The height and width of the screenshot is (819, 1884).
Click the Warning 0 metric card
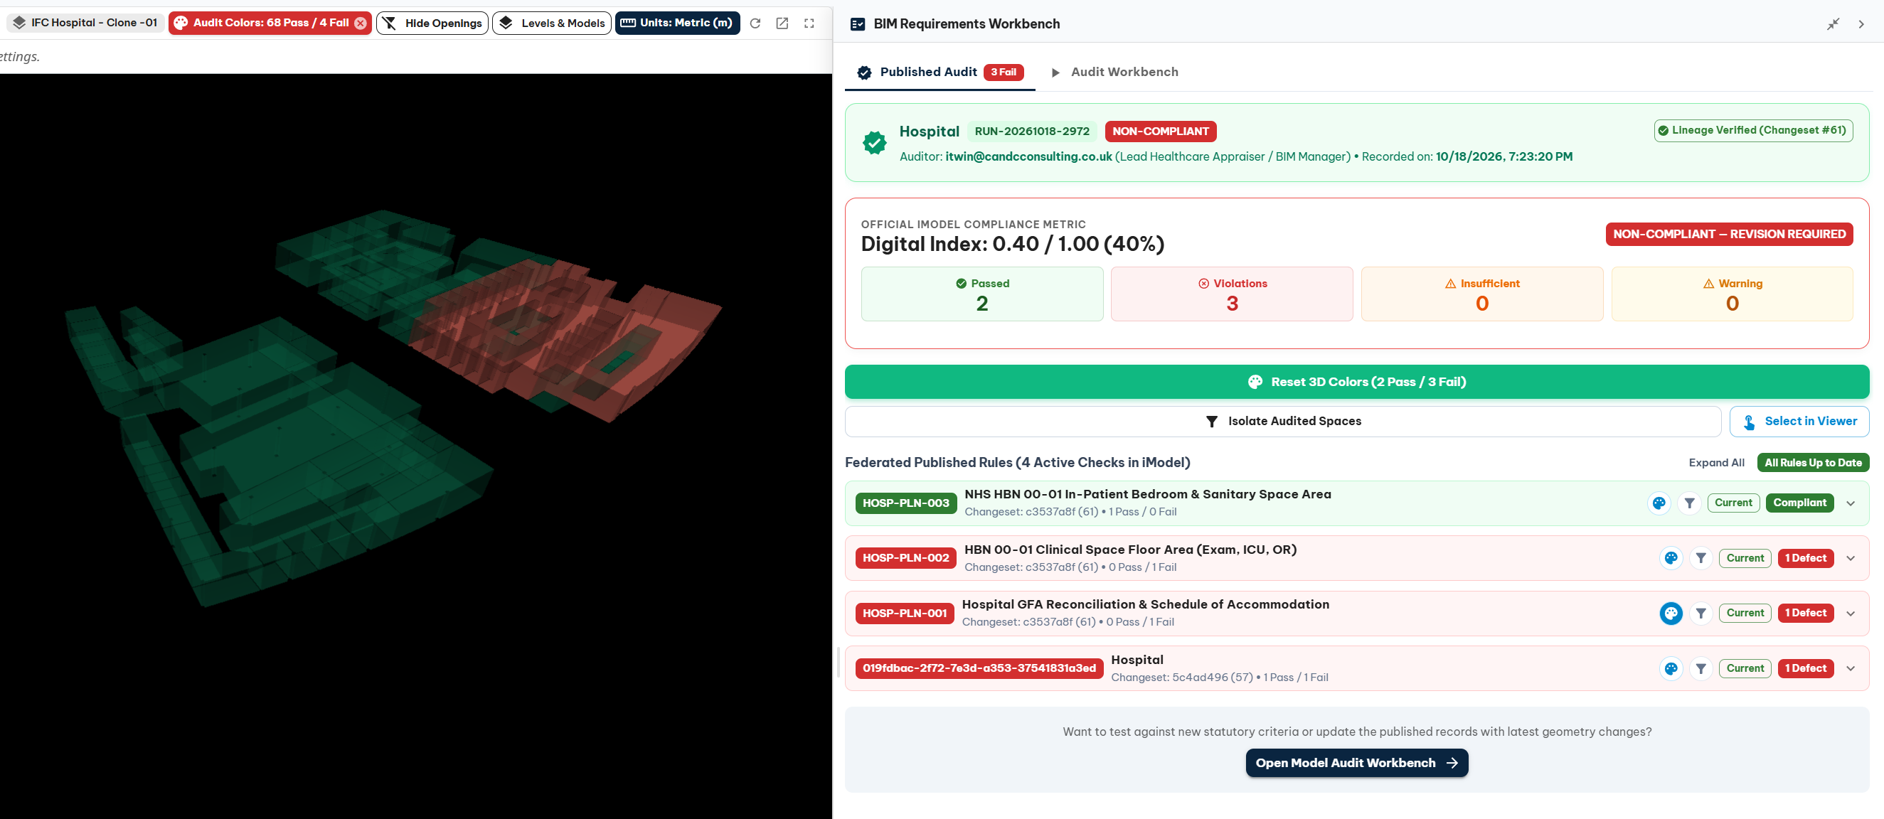pyautogui.click(x=1732, y=294)
